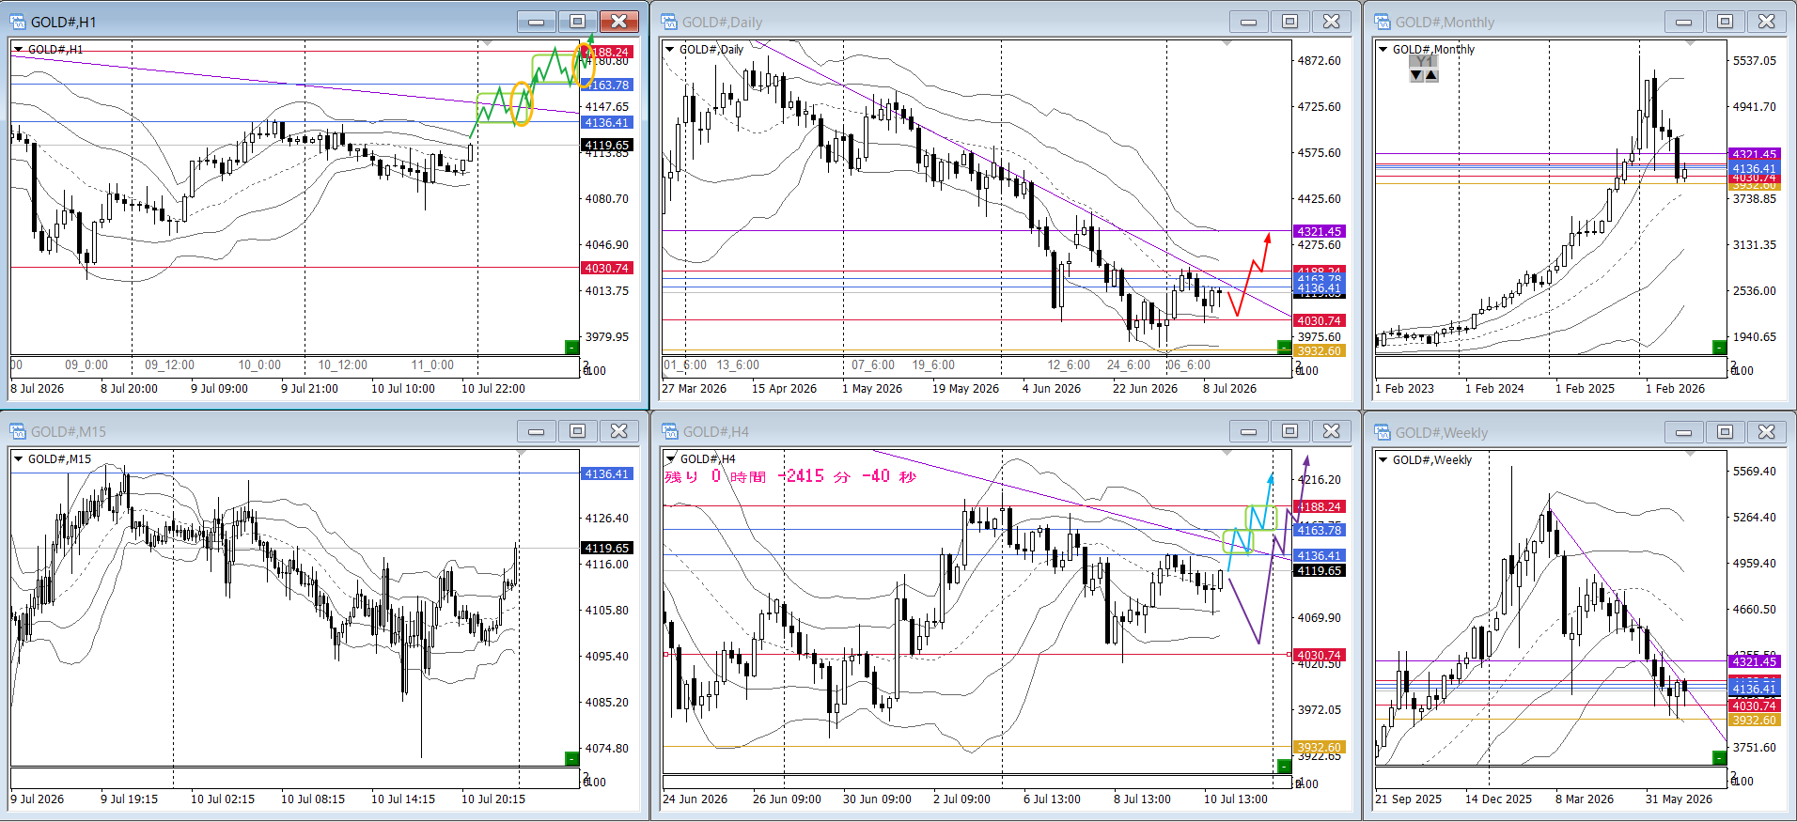Screen dimensions: 1797x822
Task: Click the green square icon in Daily chart
Action: 1284,347
